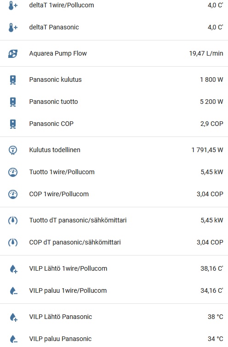
Task: Click the thermometer icon beside deltaT Panasonic
Action: [13, 28]
